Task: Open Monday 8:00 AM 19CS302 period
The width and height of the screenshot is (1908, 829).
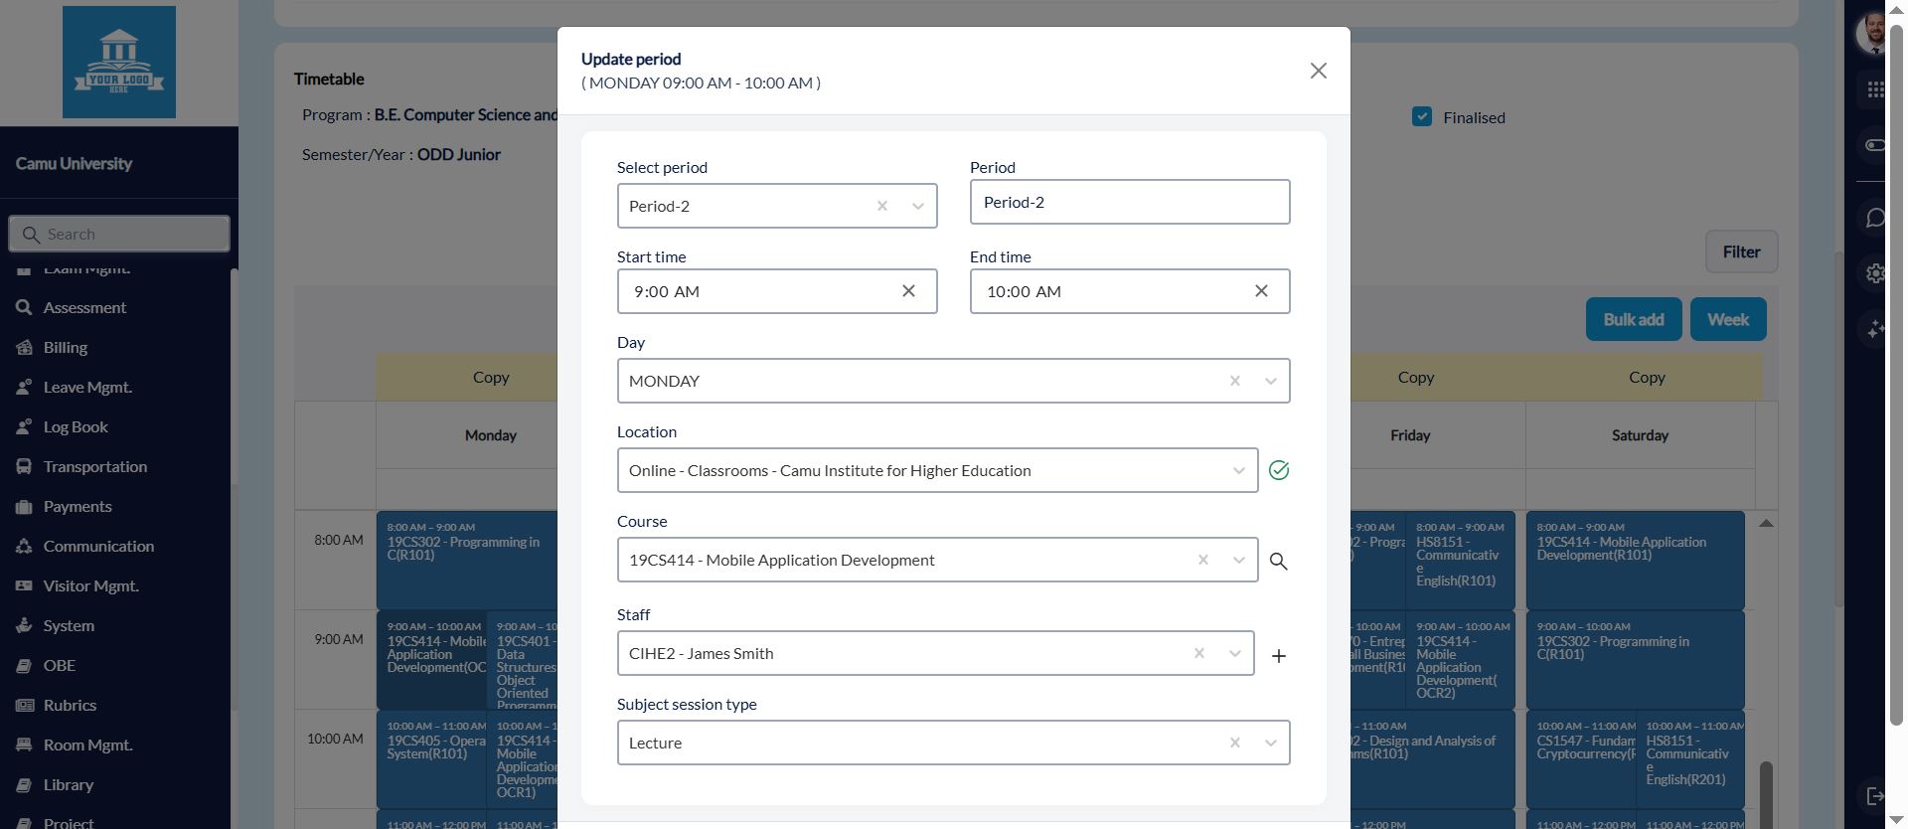Action: pos(467,560)
